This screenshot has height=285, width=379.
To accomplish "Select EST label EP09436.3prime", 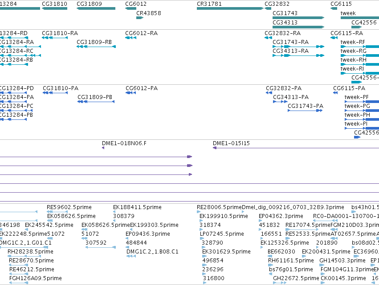I will point(148,234).
